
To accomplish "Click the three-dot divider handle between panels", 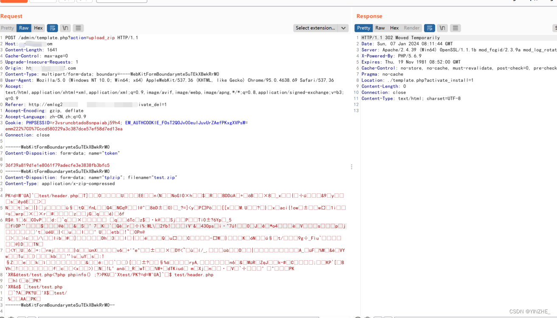I will pos(352,167).
